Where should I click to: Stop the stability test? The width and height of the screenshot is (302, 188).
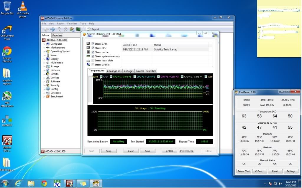coord(109,151)
